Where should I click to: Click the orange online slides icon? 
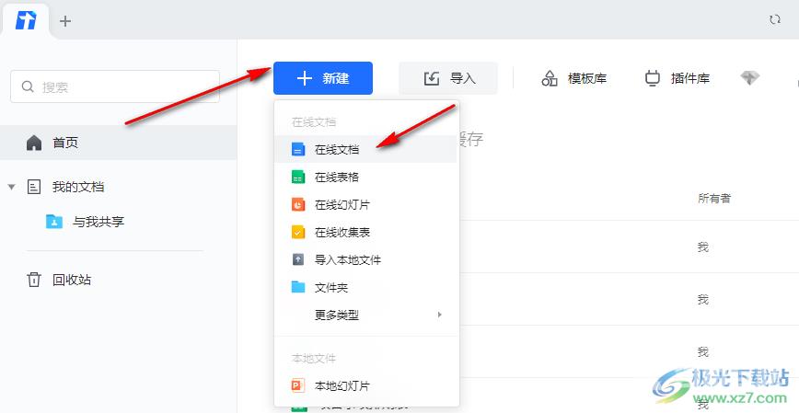point(298,204)
